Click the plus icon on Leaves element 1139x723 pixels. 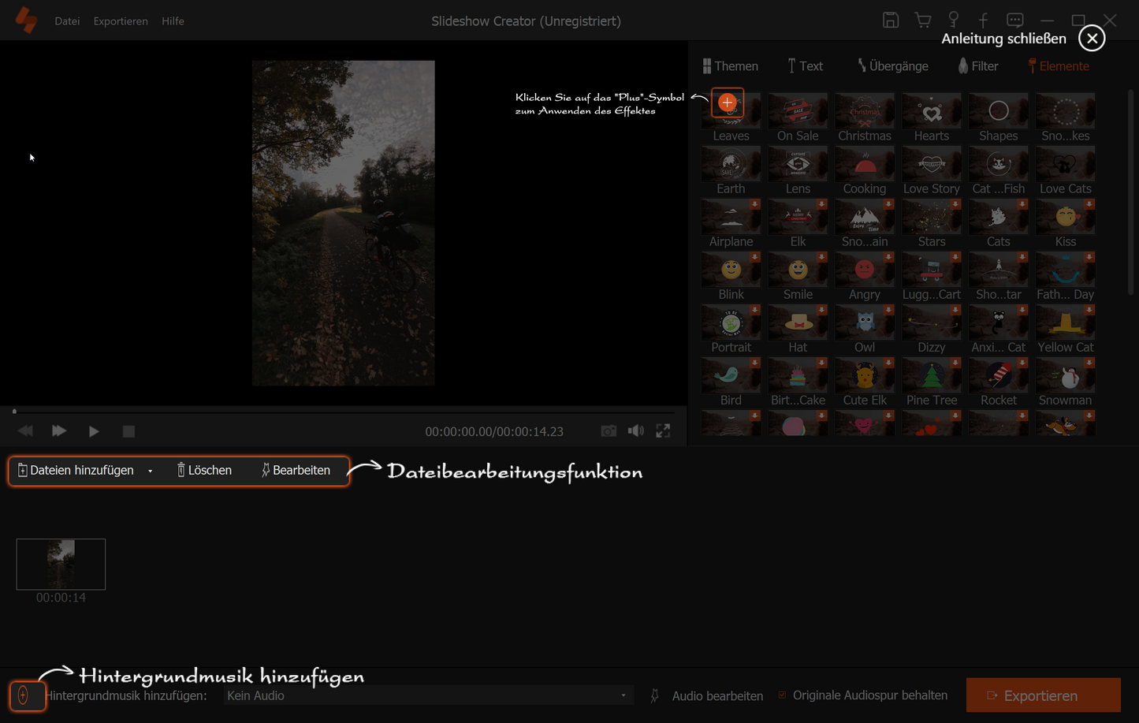(727, 102)
